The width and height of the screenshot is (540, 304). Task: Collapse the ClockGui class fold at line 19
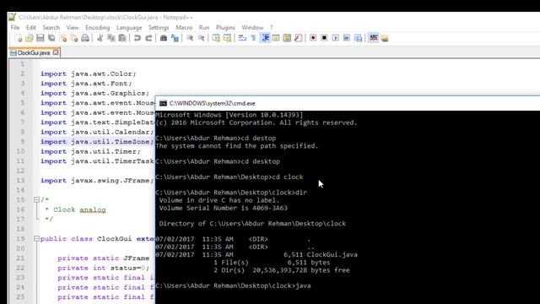click(x=36, y=238)
